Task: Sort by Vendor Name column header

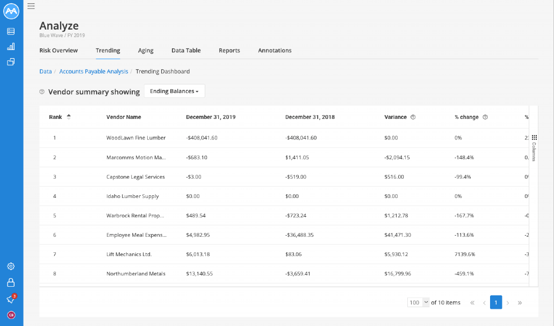Action: tap(124, 117)
